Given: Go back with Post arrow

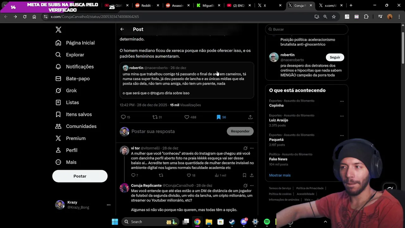Looking at the screenshot, I should [x=122, y=29].
